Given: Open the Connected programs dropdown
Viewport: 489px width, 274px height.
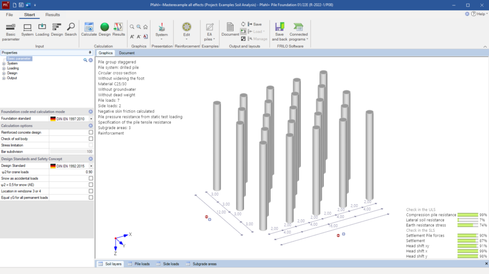Looking at the screenshot, I should (x=298, y=32).
